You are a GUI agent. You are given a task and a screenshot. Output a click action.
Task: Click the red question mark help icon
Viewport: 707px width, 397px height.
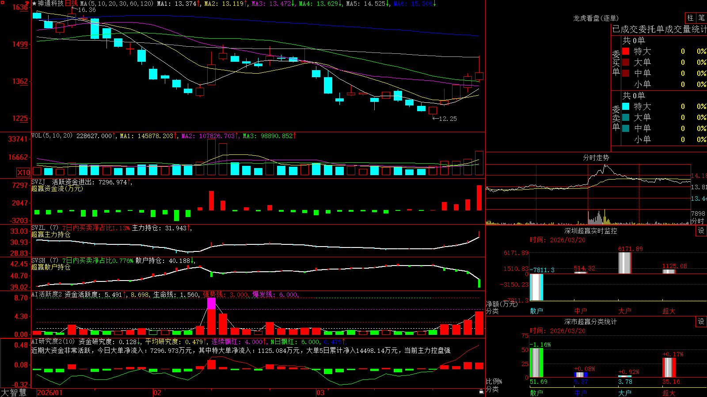click(x=27, y=4)
